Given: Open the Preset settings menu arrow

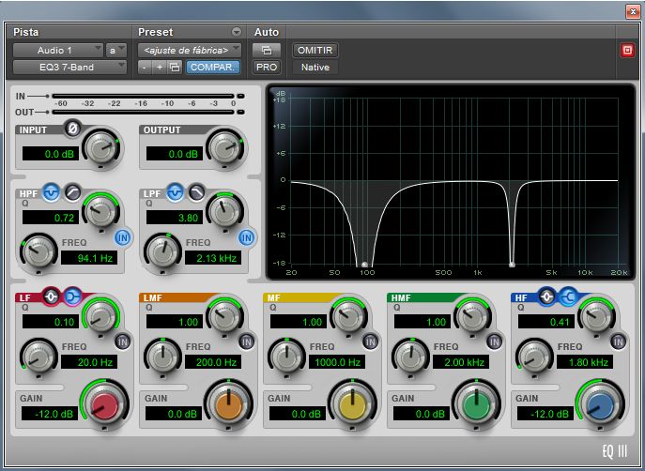Looking at the screenshot, I should (x=237, y=32).
